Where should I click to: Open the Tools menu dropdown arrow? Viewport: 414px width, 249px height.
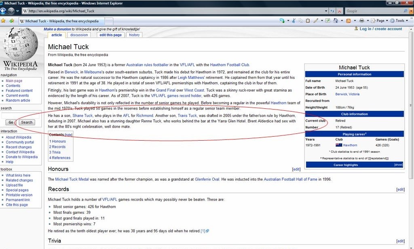(x=407, y=21)
